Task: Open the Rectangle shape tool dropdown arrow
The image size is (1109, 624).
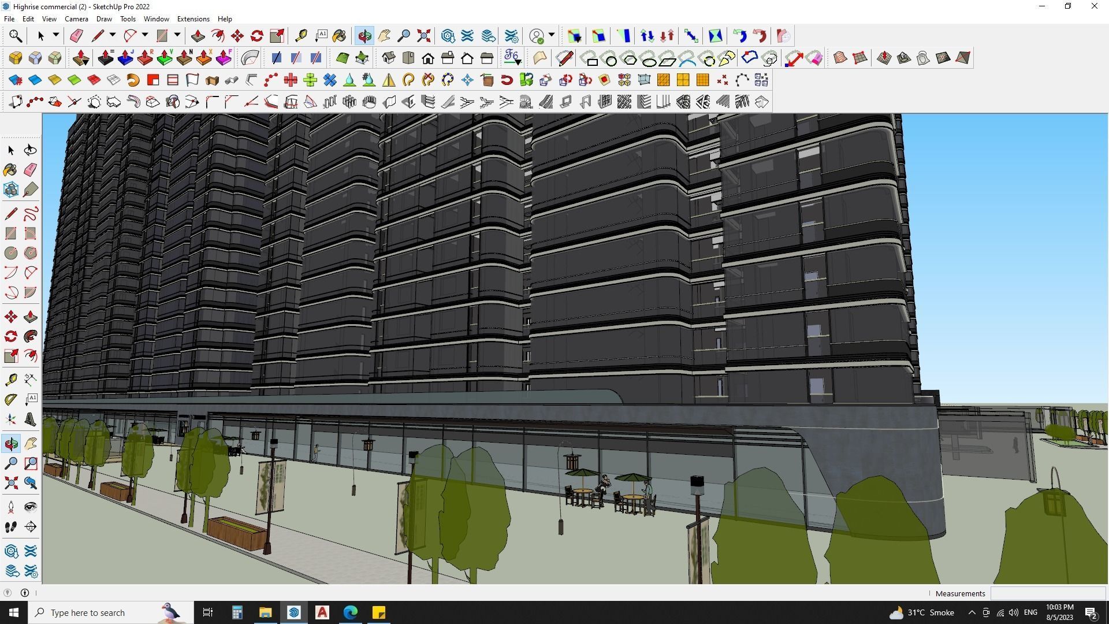Action: tap(177, 35)
